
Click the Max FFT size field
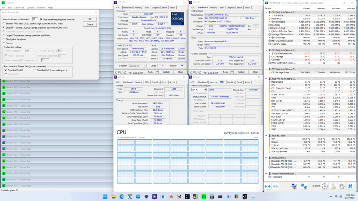[62, 51]
